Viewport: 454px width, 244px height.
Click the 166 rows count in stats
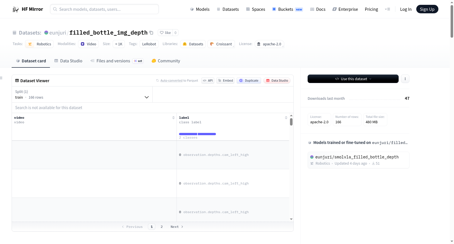pos(338,122)
